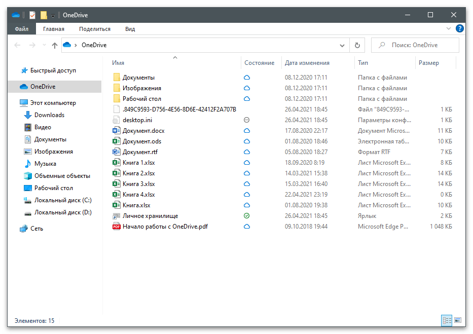Click the excluded status icon of desktop.ini

pyautogui.click(x=247, y=120)
